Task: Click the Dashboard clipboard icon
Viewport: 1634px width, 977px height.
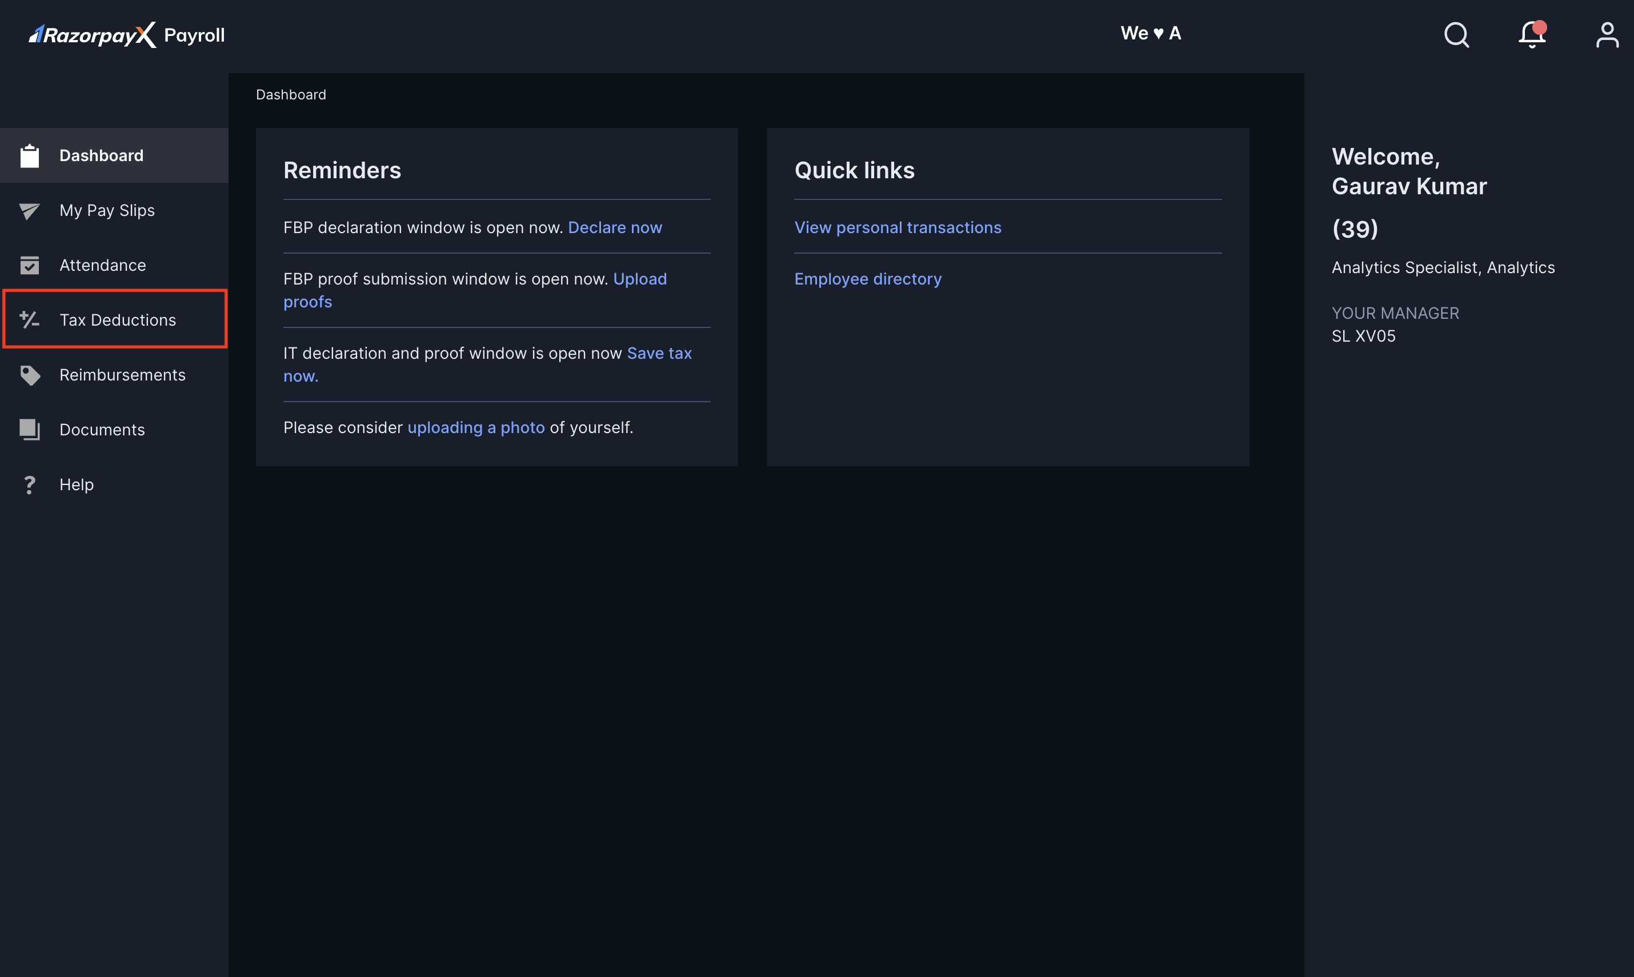Action: tap(30, 156)
